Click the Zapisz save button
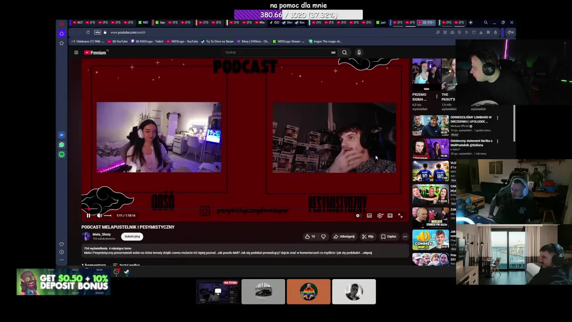The width and height of the screenshot is (572, 322). (x=389, y=237)
